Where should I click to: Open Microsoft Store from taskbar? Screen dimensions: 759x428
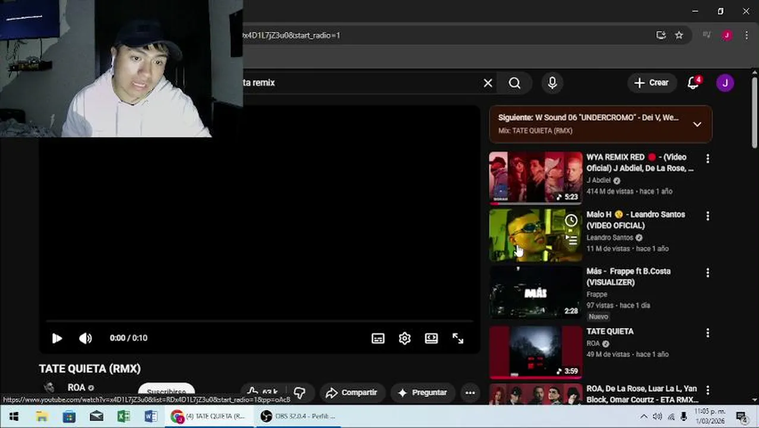pyautogui.click(x=69, y=417)
